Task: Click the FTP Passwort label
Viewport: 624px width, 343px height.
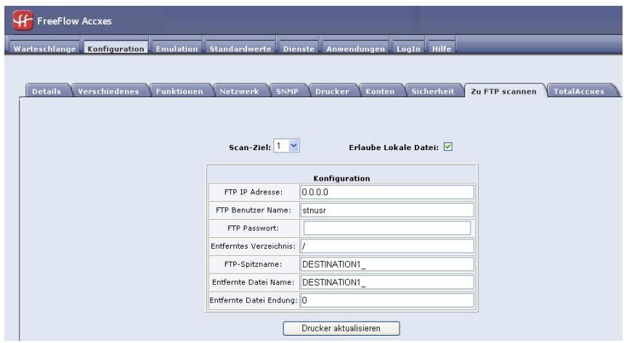Action: (x=253, y=228)
